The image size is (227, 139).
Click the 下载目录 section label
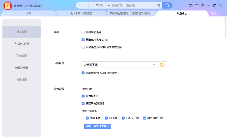(x=59, y=63)
